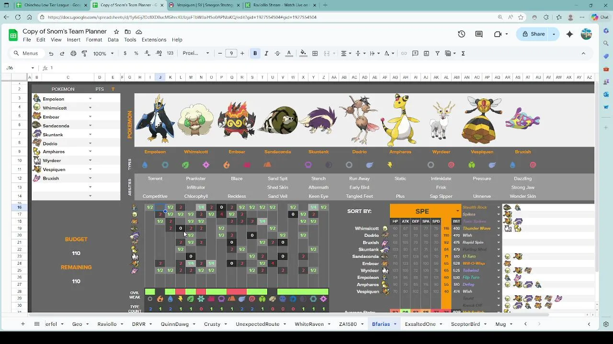
Task: Open the Format menu
Action: [94, 40]
